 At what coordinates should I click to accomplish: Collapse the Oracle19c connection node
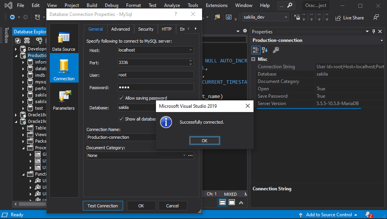click(16, 121)
